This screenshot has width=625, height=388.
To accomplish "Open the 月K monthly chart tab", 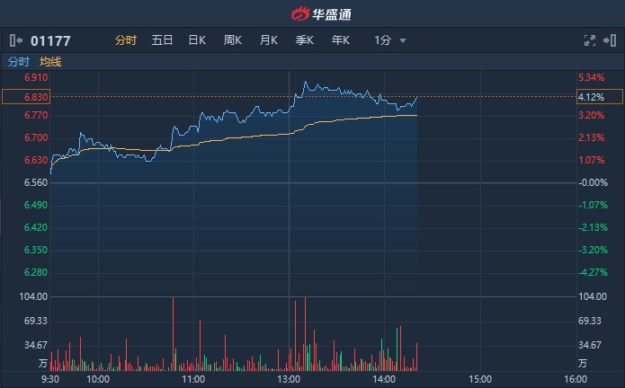I will click(268, 40).
